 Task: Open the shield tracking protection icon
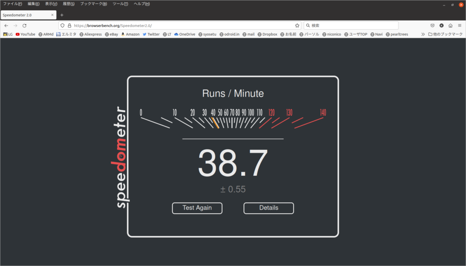[62, 26]
